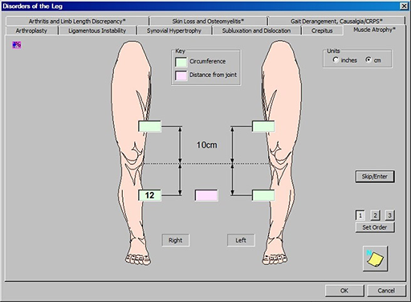This screenshot has width=411, height=302.
Task: Confirm the dialog with OK
Action: 344,291
